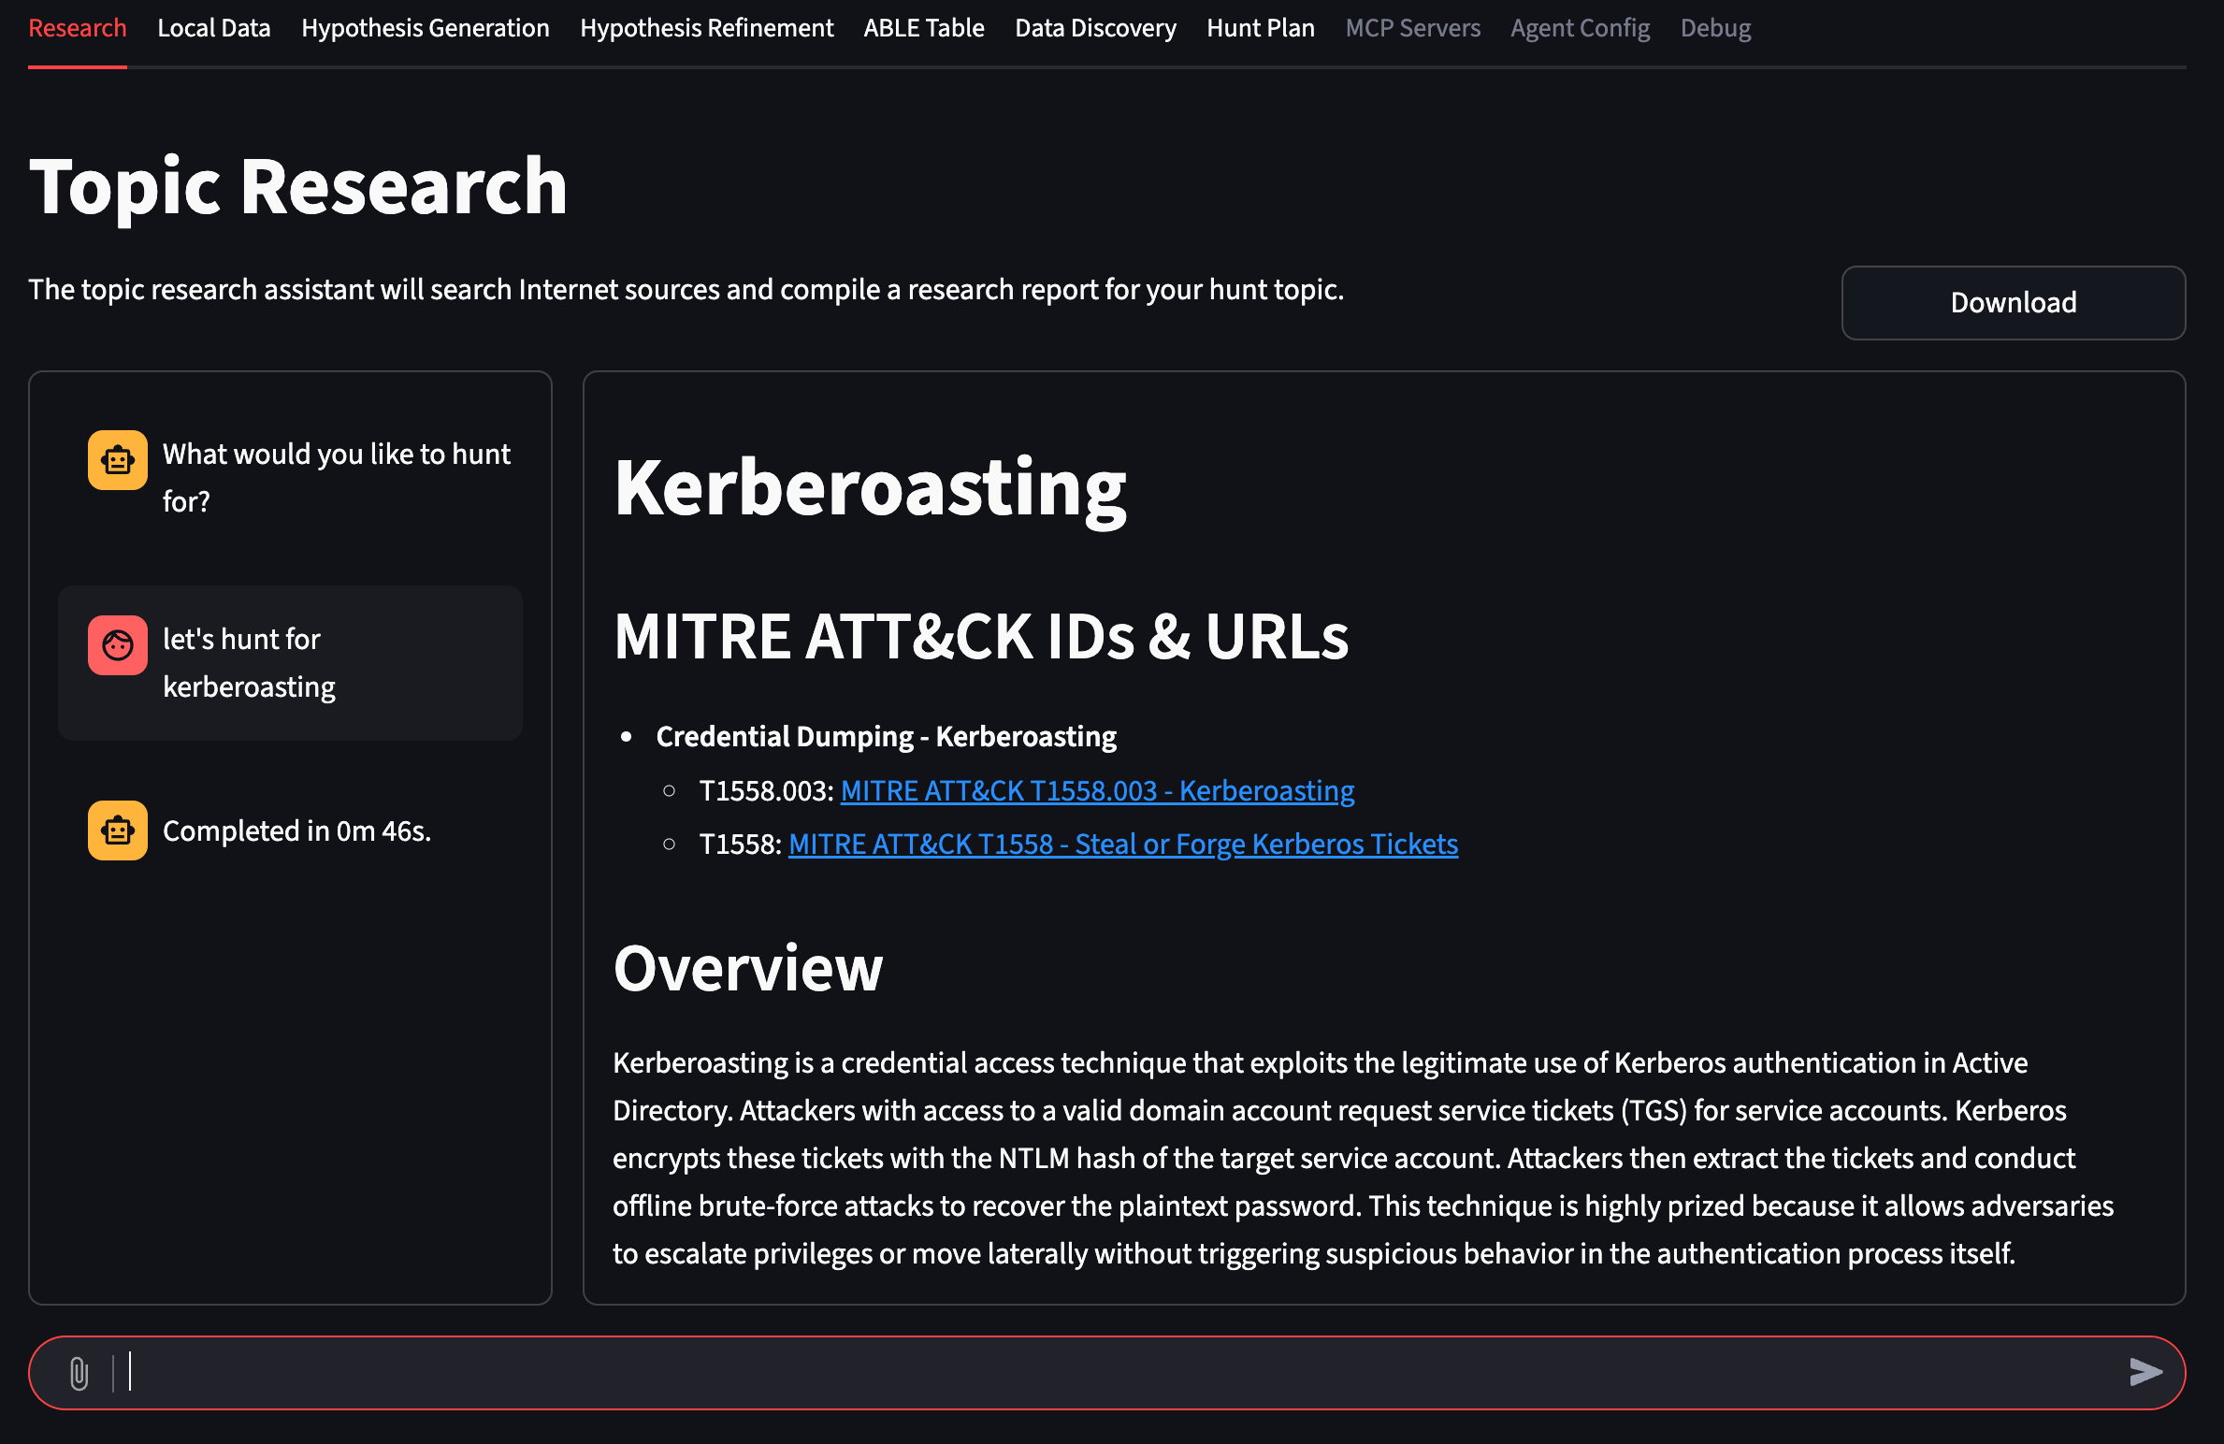The image size is (2224, 1444).
Task: Click the robot assistant avatar next to first message
Action: coord(117,459)
